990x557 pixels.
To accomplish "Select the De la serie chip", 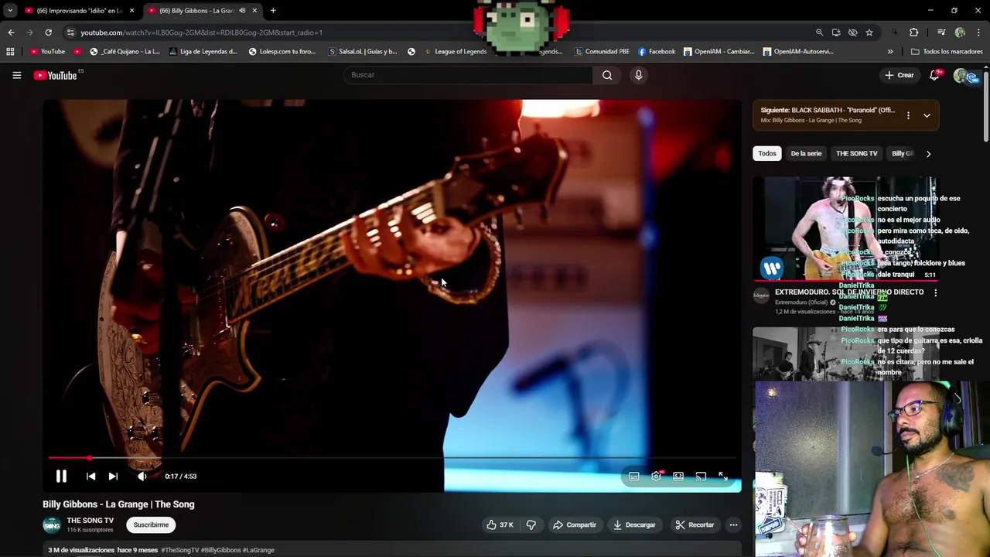I will point(806,153).
